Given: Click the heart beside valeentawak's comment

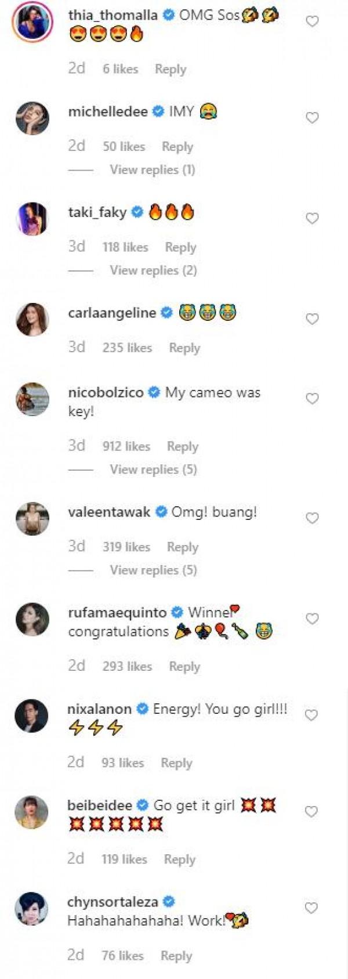Looking at the screenshot, I should click(x=312, y=518).
